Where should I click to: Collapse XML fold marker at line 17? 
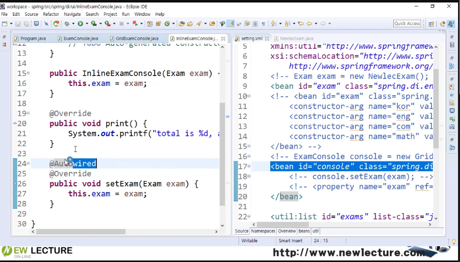[249, 166]
